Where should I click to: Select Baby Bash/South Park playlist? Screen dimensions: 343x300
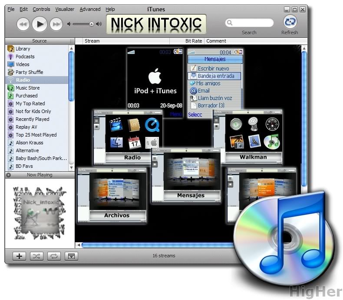[x=37, y=158]
